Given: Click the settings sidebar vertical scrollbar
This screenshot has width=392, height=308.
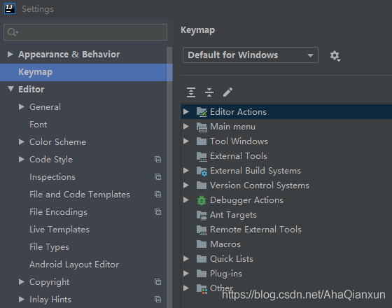Looking at the screenshot, I should tap(169, 177).
